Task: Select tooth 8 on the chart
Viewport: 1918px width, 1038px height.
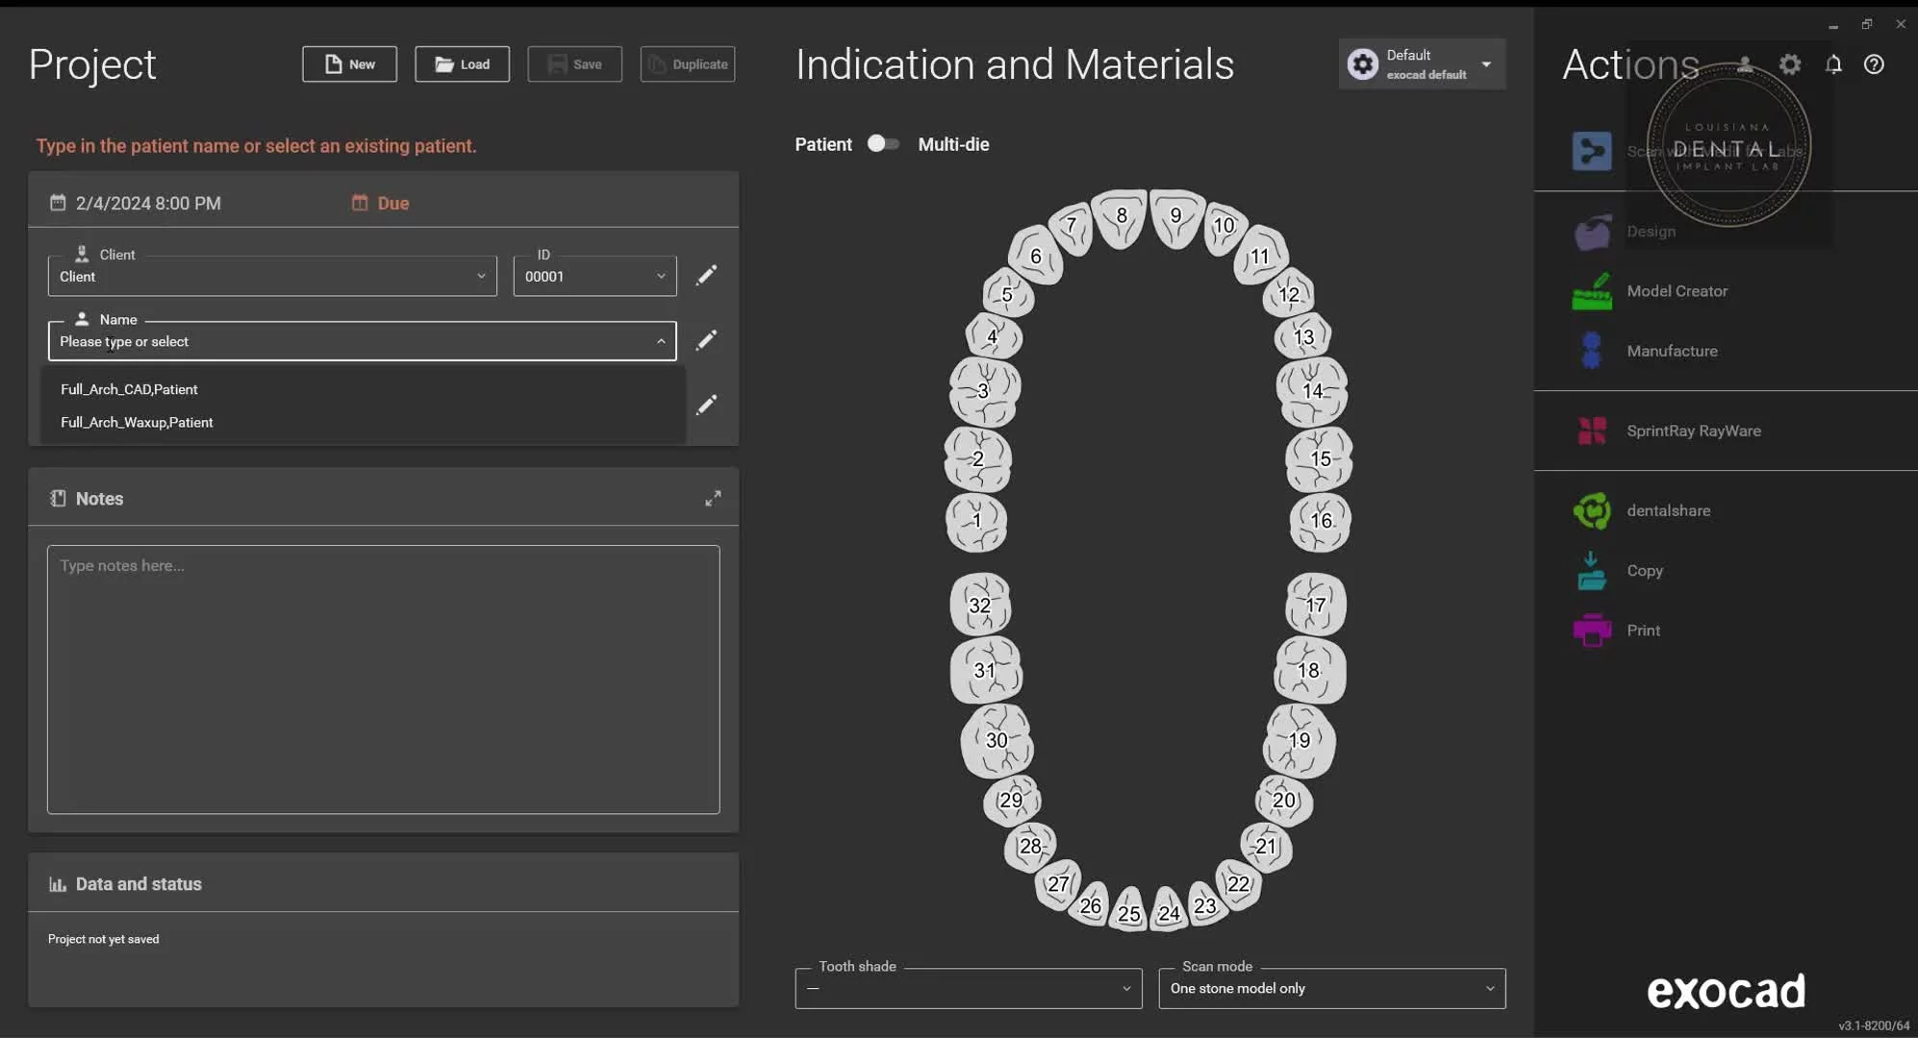Action: pyautogui.click(x=1121, y=217)
